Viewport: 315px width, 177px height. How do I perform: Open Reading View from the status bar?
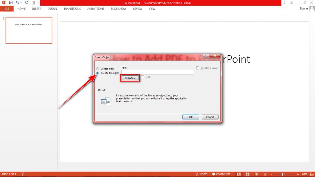click(256, 174)
